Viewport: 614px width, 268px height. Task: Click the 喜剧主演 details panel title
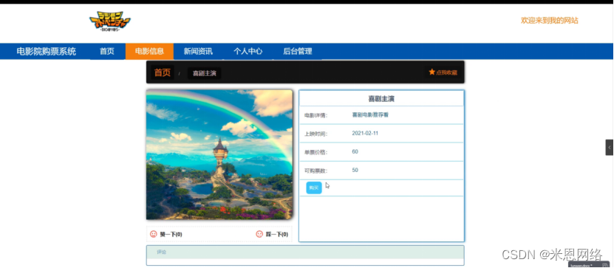click(381, 99)
